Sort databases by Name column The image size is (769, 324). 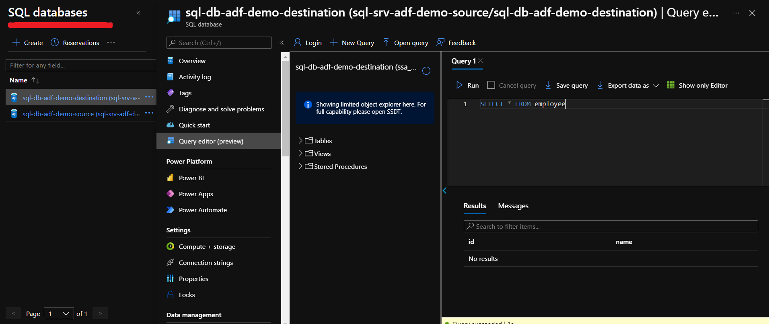24,80
